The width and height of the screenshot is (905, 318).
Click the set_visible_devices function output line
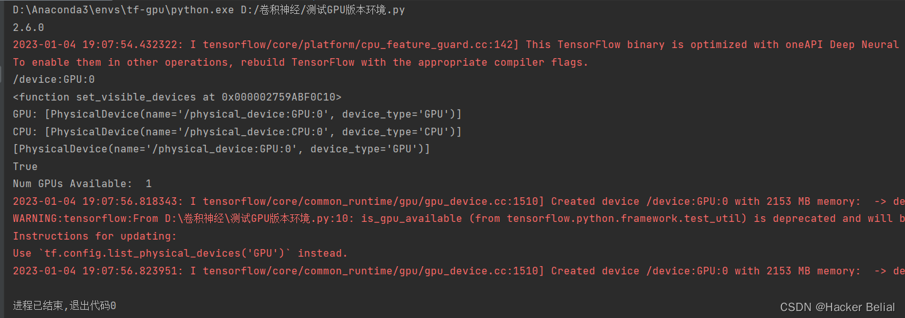click(x=177, y=97)
